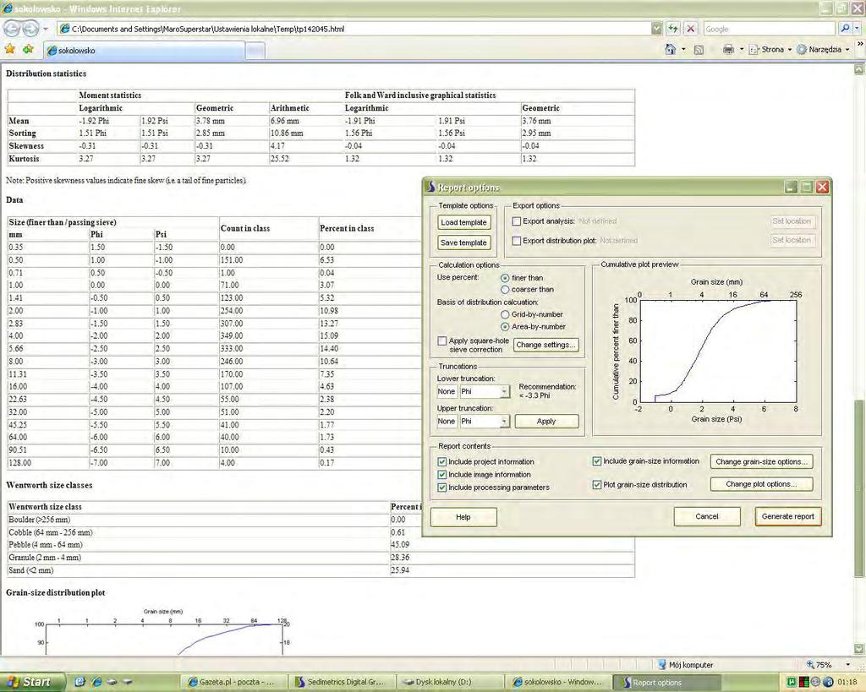
Task: Open the Strona page menu
Action: (770, 50)
